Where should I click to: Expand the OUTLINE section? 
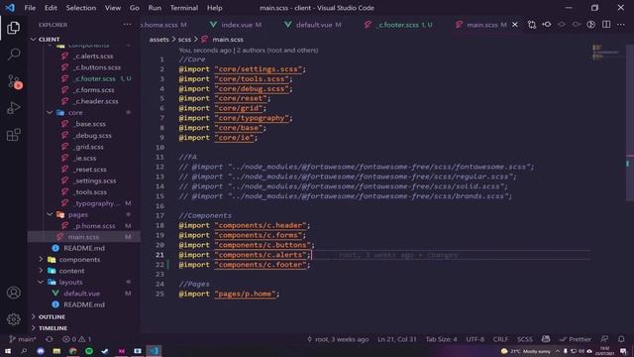(52, 317)
